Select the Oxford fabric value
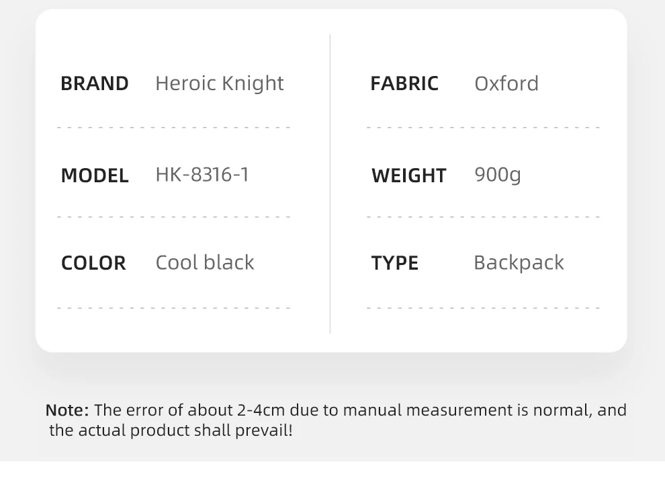 tap(506, 83)
